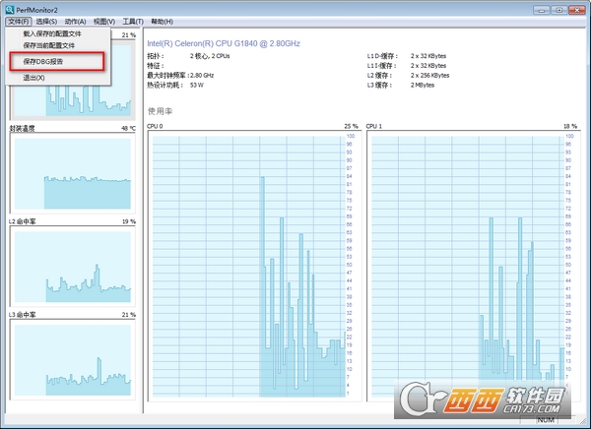The height and width of the screenshot is (429, 591).
Task: Click the CPU 1 usage graph
Action: [474, 267]
